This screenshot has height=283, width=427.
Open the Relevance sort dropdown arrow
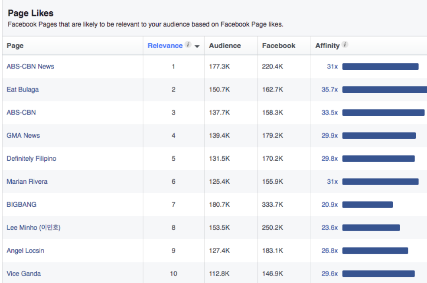pyautogui.click(x=197, y=46)
